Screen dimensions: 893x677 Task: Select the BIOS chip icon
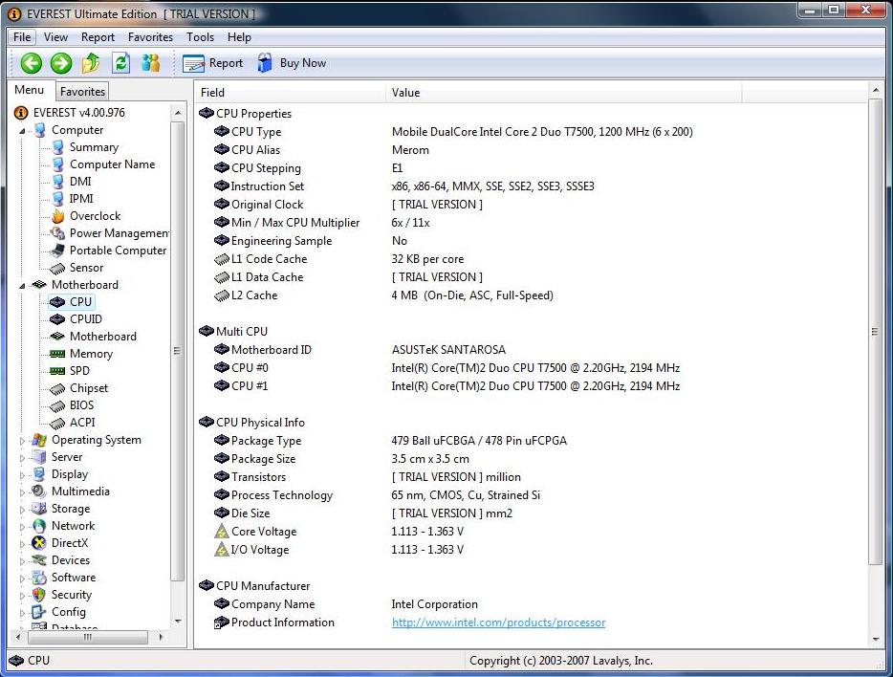[57, 406]
